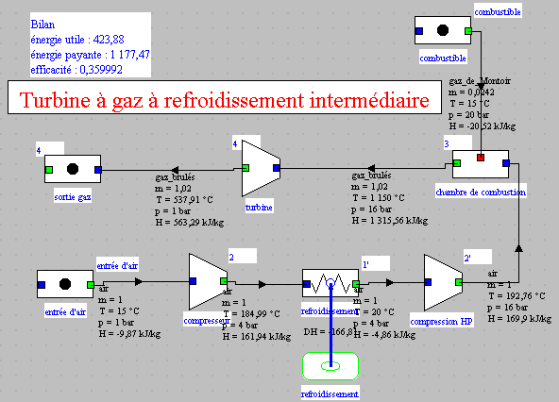Viewport: 559px width, 402px height.
Task: Click the 'compresseur' label
Action: tap(207, 321)
